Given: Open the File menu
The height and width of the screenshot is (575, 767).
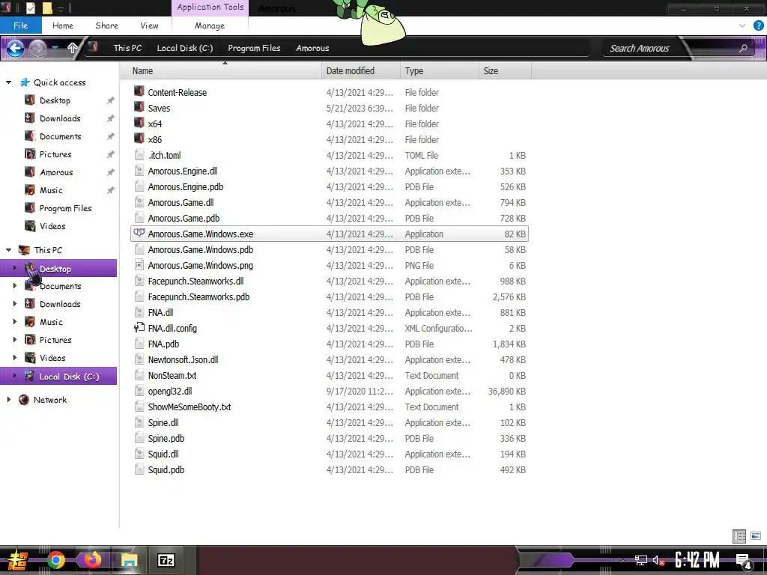Looking at the screenshot, I should [20, 25].
